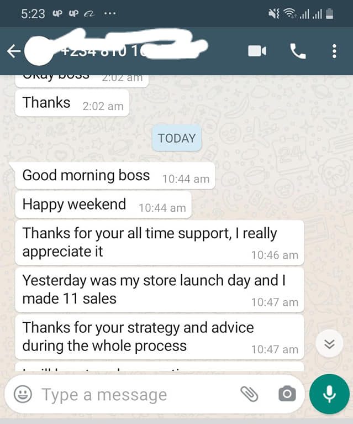353x424 pixels.
Task: Start a voice call with phone icon
Action: pyautogui.click(x=298, y=51)
